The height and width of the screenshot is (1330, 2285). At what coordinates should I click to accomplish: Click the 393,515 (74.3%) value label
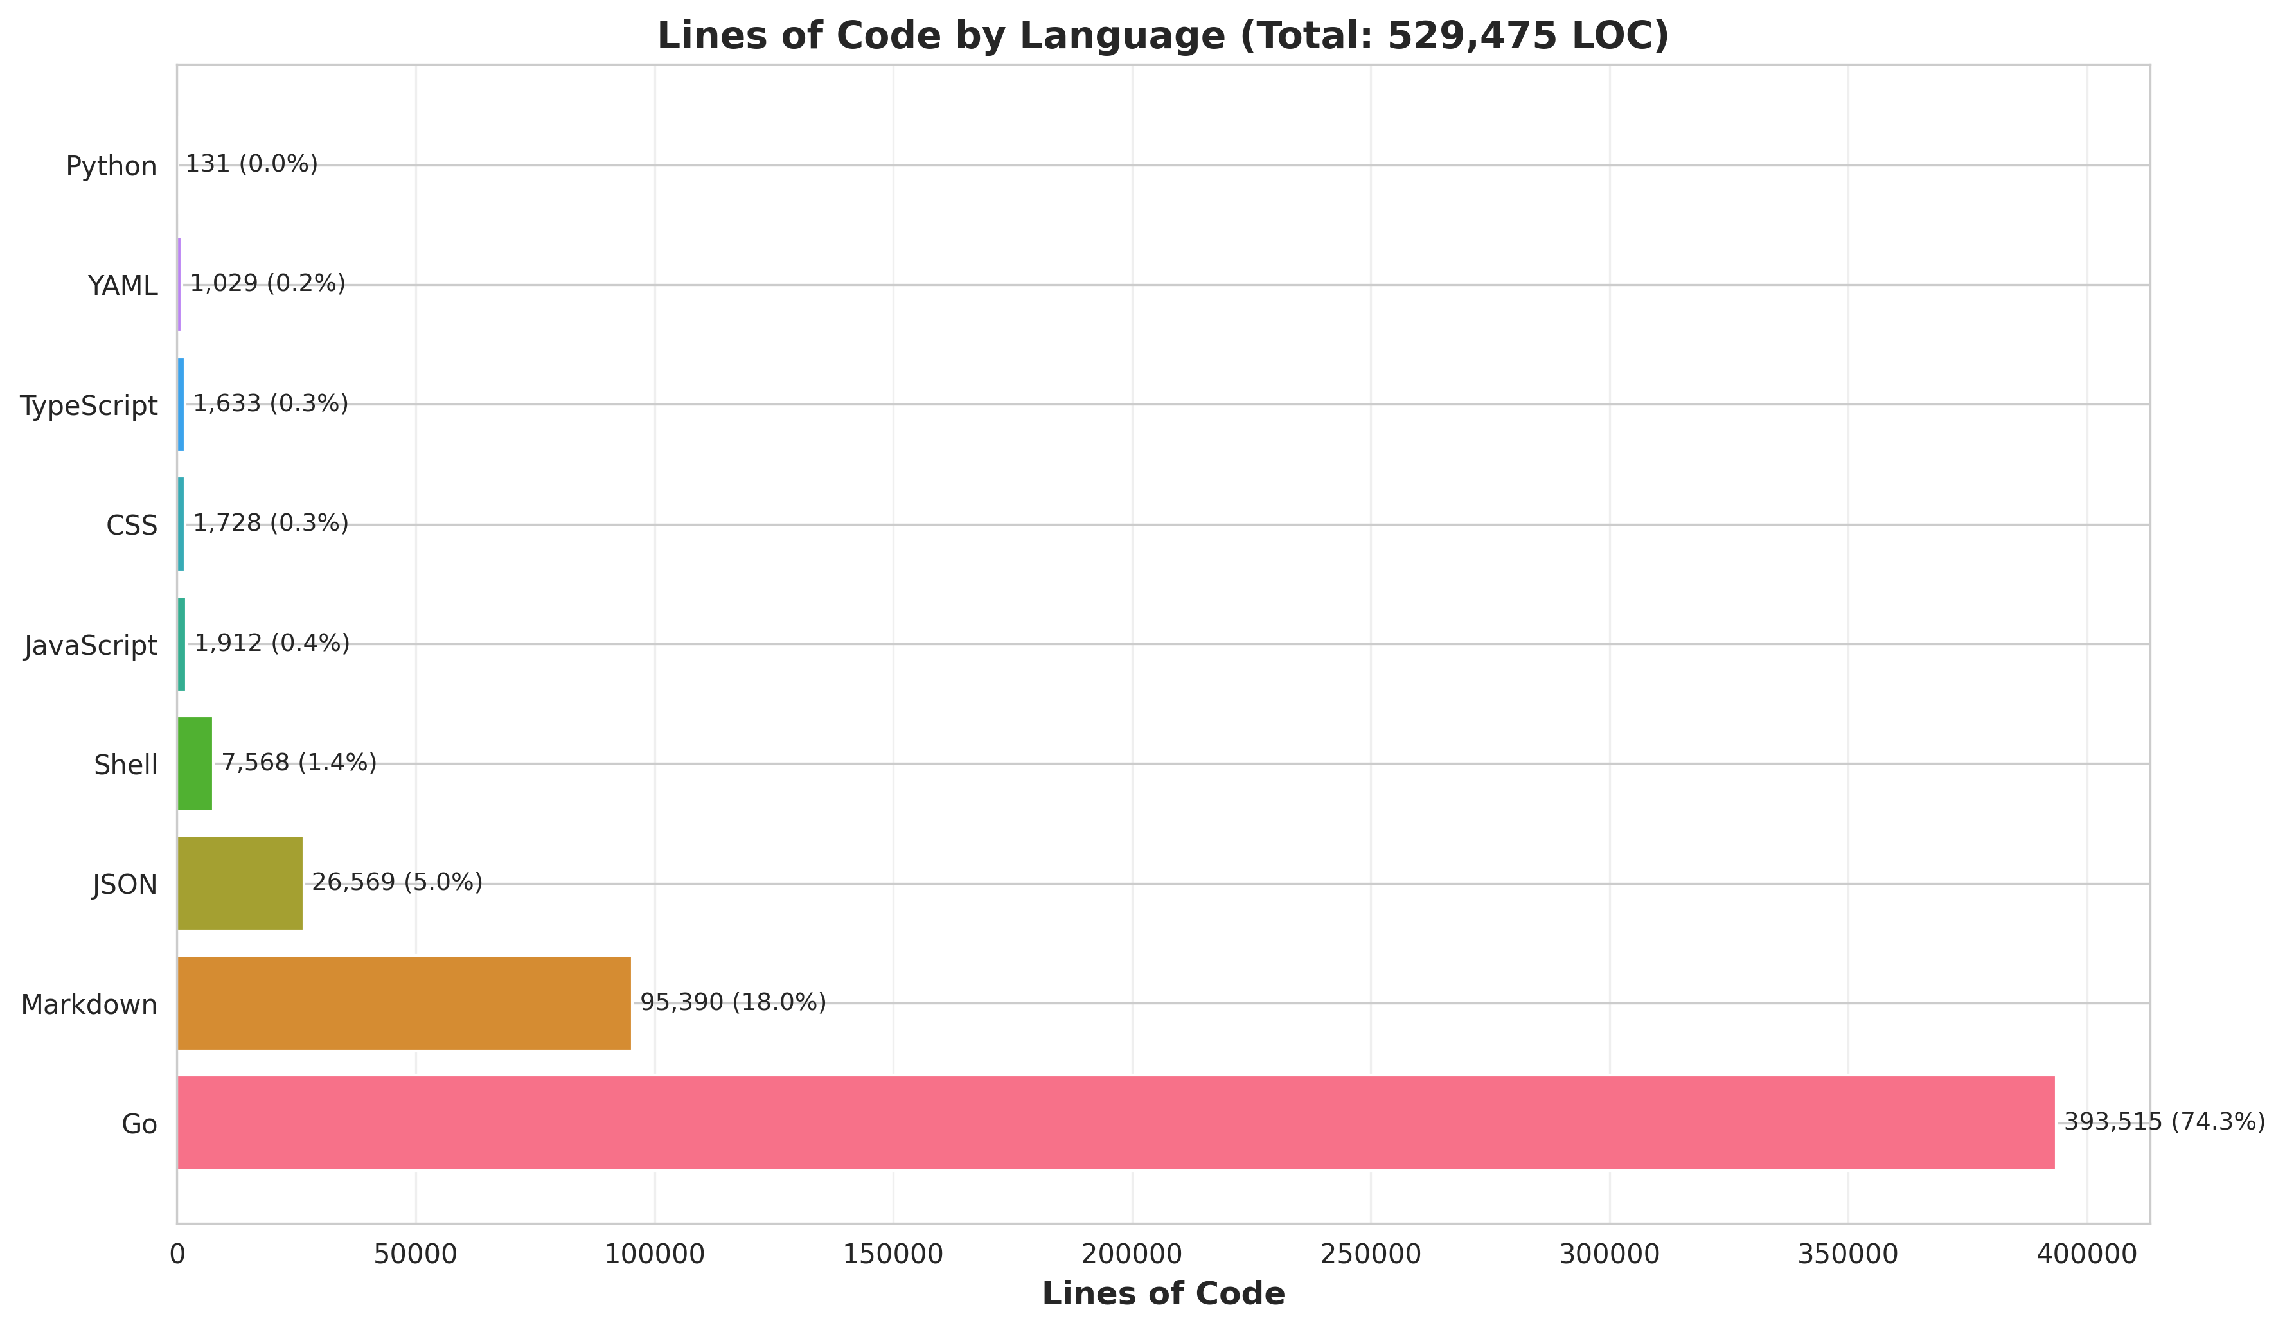pos(2164,1122)
